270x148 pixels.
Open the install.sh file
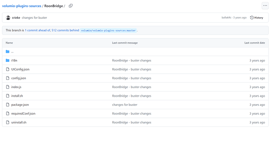17,96
